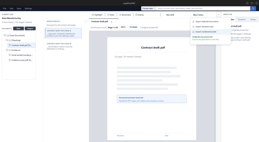
Task: Click the Document preview reserved notice
Action: (151, 99)
